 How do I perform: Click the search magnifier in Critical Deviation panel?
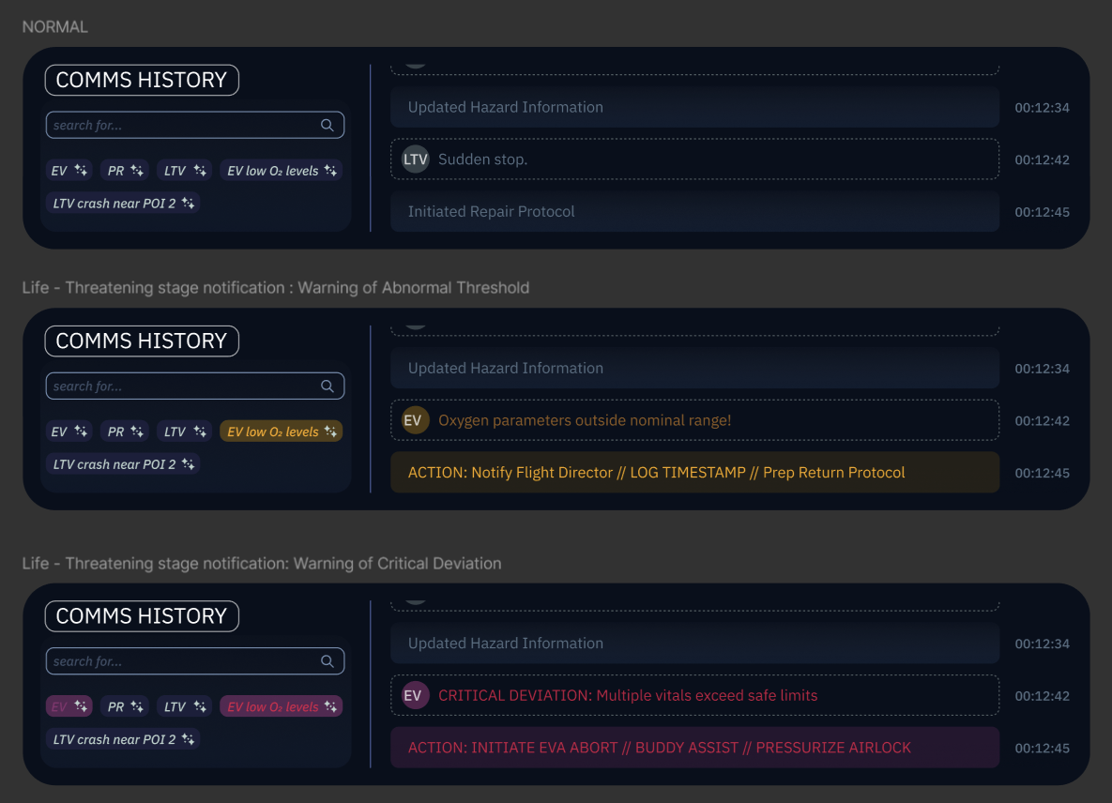327,661
